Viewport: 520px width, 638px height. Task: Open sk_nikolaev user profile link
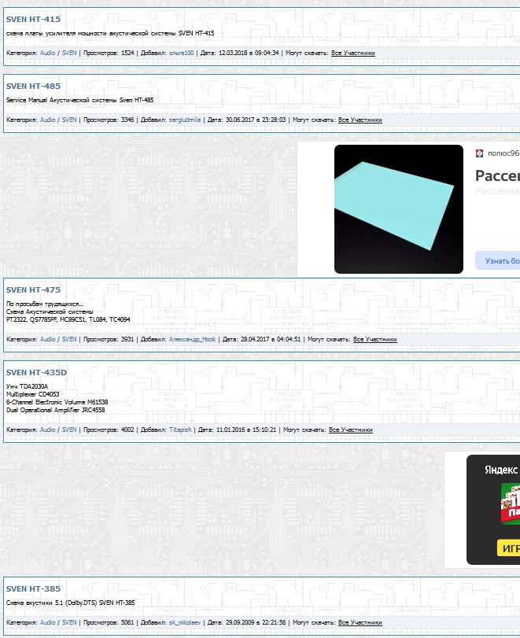[x=186, y=622]
